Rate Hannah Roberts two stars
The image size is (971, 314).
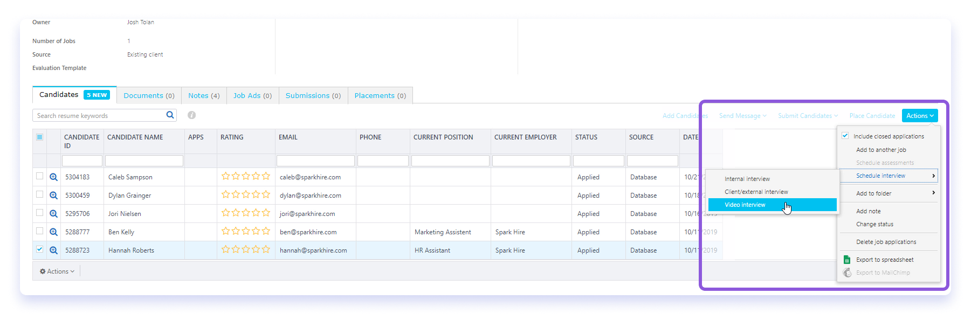[236, 249]
